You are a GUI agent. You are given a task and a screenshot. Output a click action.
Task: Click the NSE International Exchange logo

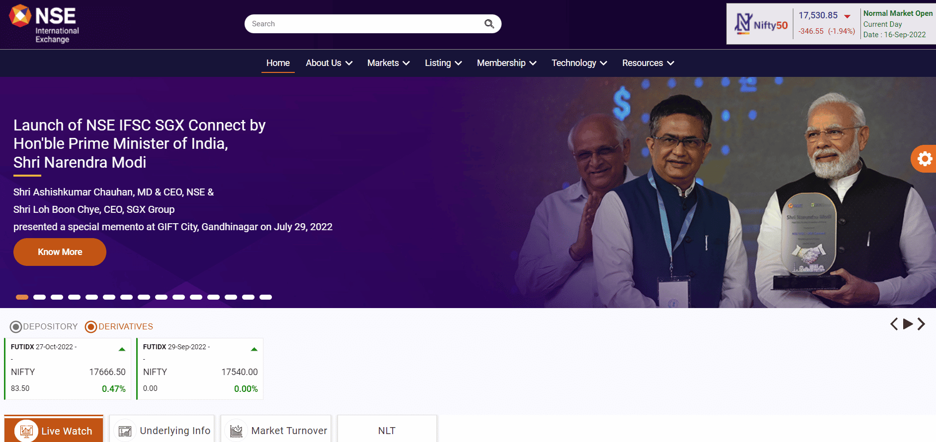[x=44, y=24]
